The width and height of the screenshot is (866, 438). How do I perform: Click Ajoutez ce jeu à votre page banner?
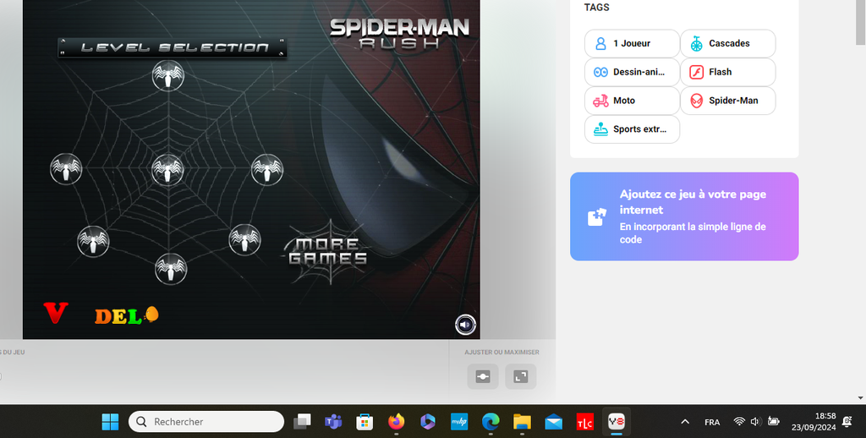[x=683, y=216]
